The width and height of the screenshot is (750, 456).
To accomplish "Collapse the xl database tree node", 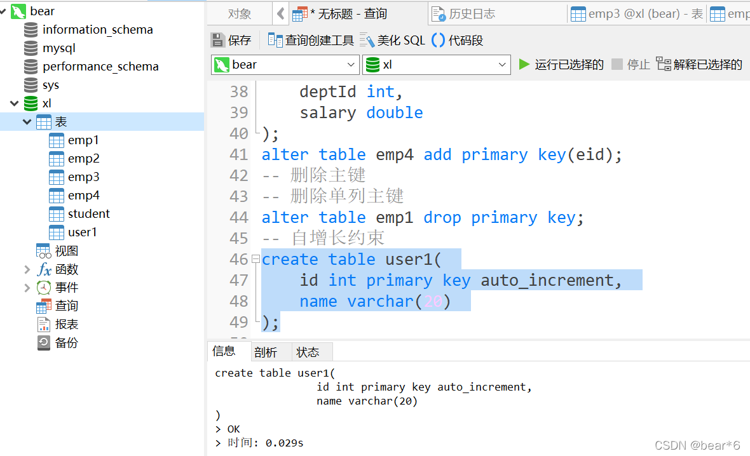I will 15,104.
